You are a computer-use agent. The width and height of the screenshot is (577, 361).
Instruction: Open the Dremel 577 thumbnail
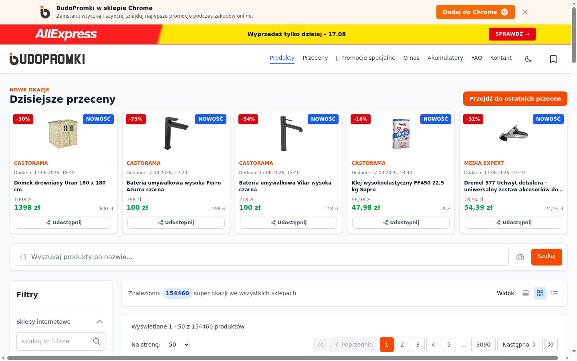[513, 134]
